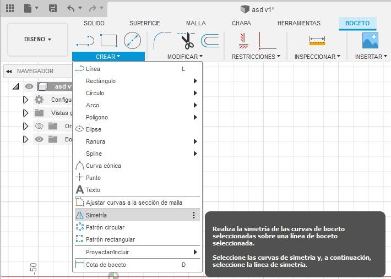Choose Línea from the Crear menu
The width and height of the screenshot is (391, 279).
click(x=137, y=69)
